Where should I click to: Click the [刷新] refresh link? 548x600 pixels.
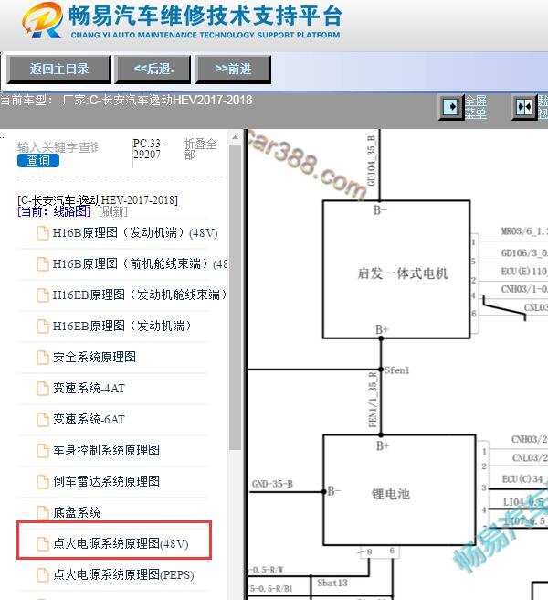[113, 211]
